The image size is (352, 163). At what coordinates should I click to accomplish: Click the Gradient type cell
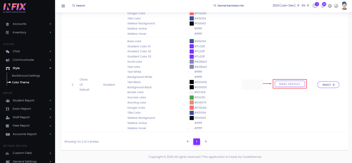pyautogui.click(x=109, y=85)
